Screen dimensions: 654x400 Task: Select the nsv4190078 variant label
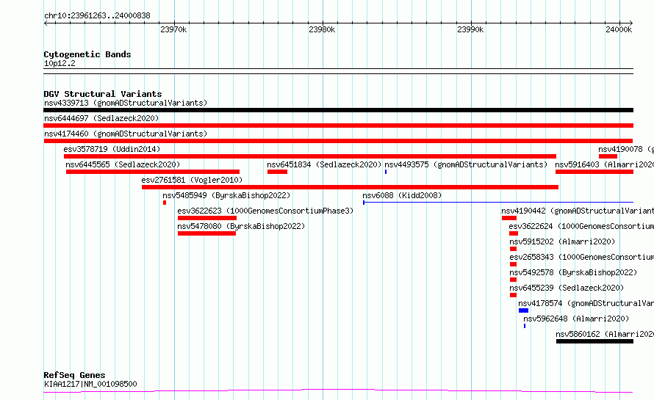pyautogui.click(x=625, y=149)
